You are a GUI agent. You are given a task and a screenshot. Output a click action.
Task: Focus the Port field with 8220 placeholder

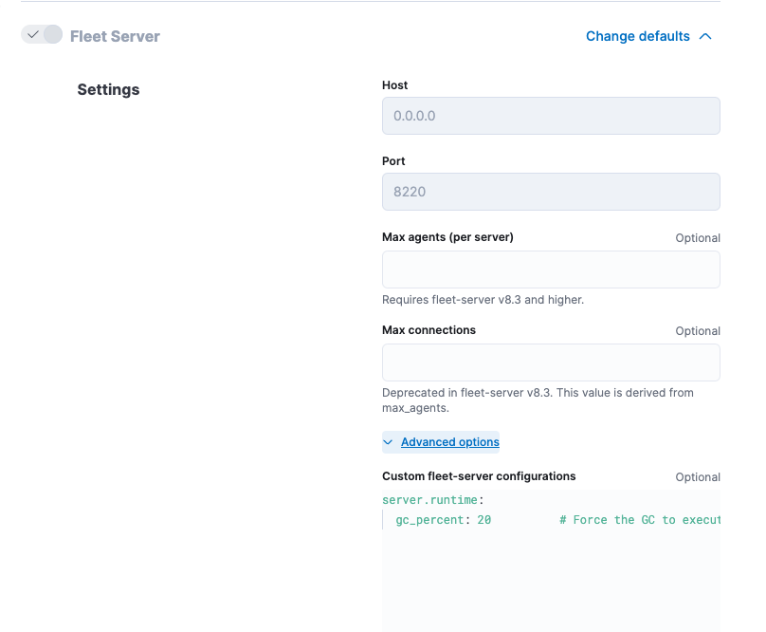[551, 191]
